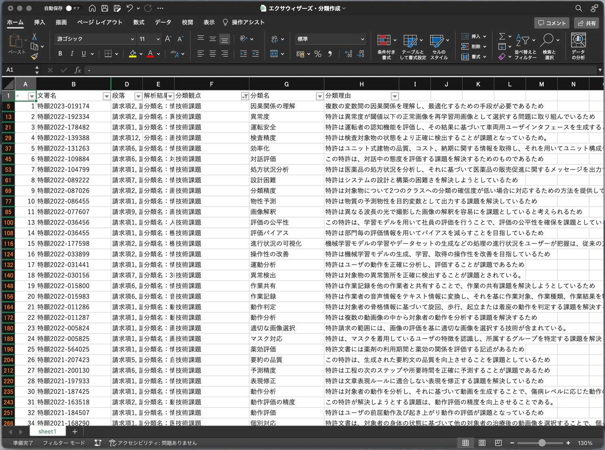Add new sheet with plus button
The width and height of the screenshot is (605, 450).
pyautogui.click(x=75, y=431)
